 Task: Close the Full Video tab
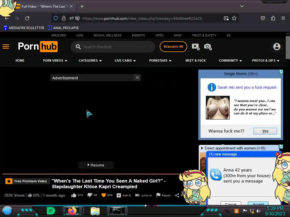[x=71, y=6]
